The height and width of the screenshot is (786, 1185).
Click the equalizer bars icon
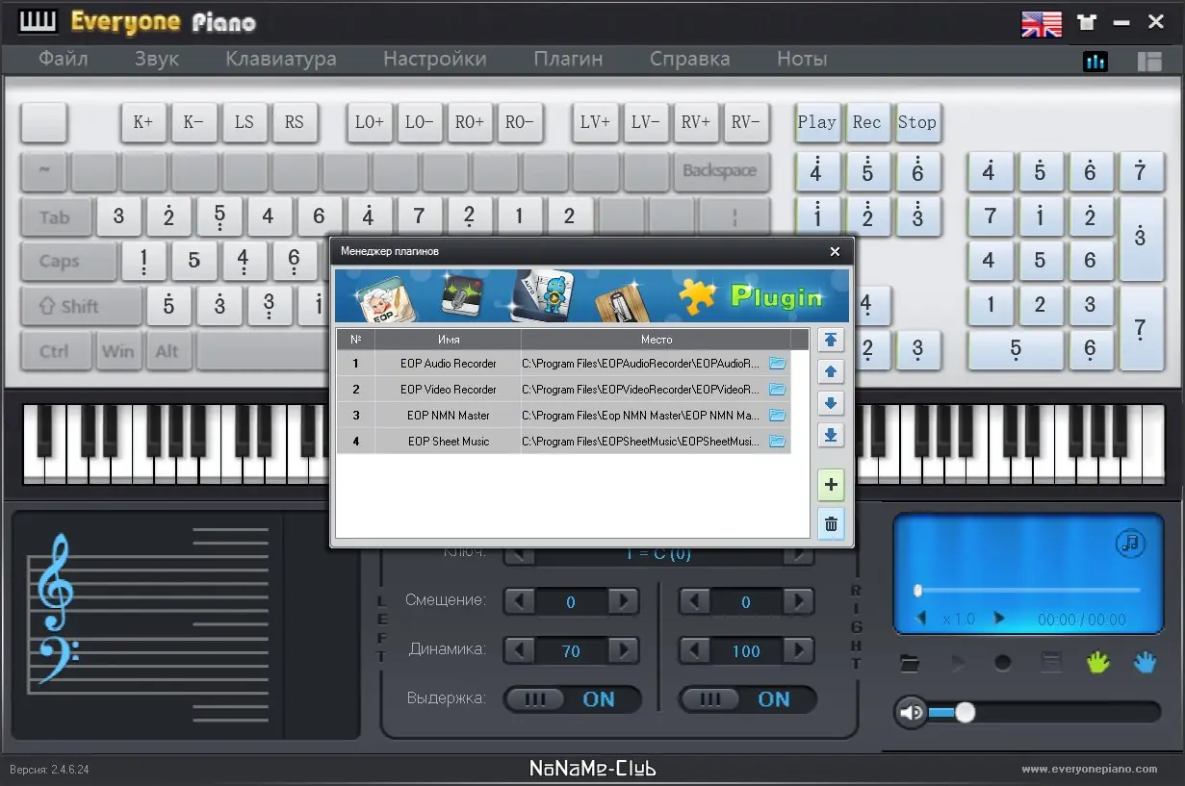pos(1095,62)
